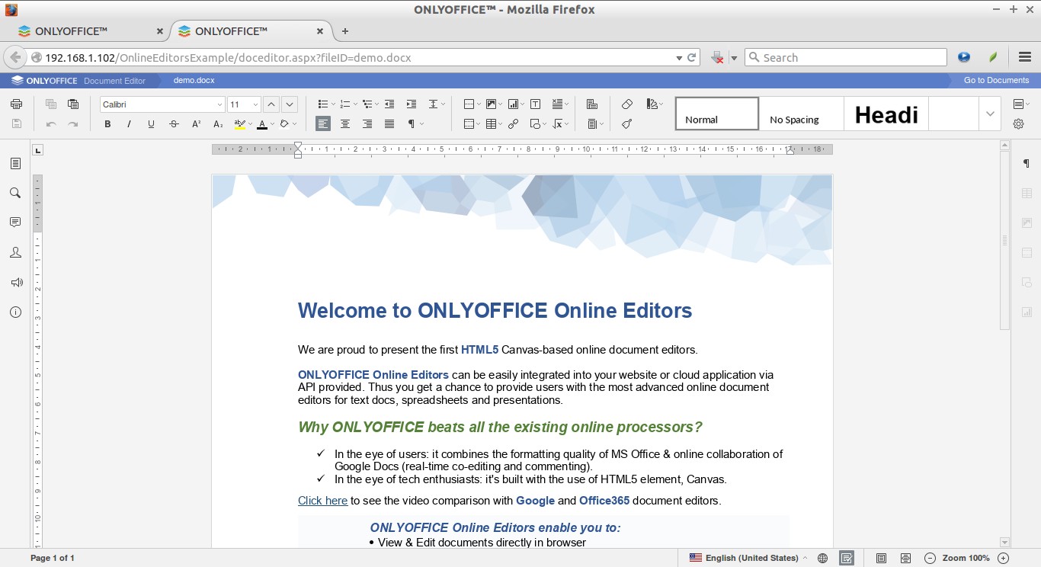
Task: Apply superscript formatting
Action: (196, 124)
